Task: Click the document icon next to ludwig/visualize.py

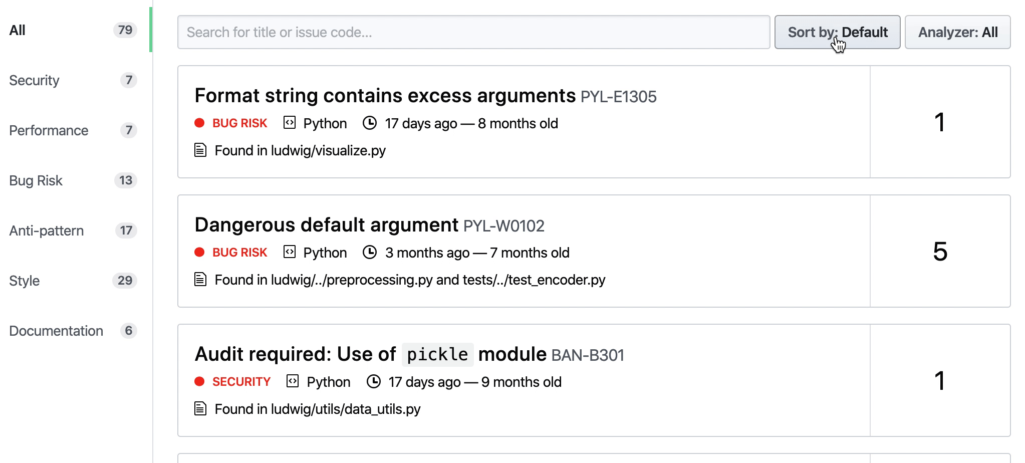Action: (x=199, y=150)
